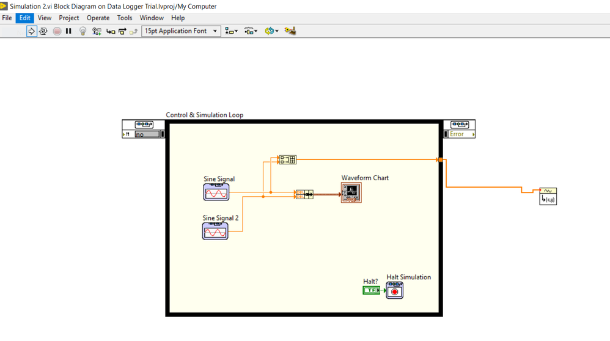The image size is (610, 341).
Task: Select the Waveform Chart terminal
Action: pos(351,193)
